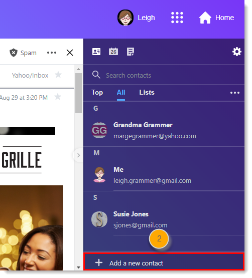Star the Aug 29 message

coord(58,97)
